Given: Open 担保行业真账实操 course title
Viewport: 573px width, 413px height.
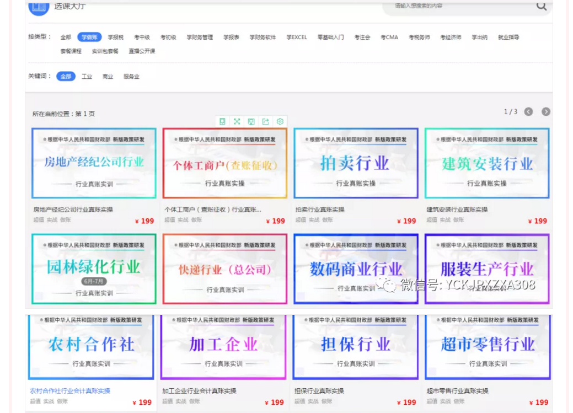Looking at the screenshot, I should click(x=319, y=391).
